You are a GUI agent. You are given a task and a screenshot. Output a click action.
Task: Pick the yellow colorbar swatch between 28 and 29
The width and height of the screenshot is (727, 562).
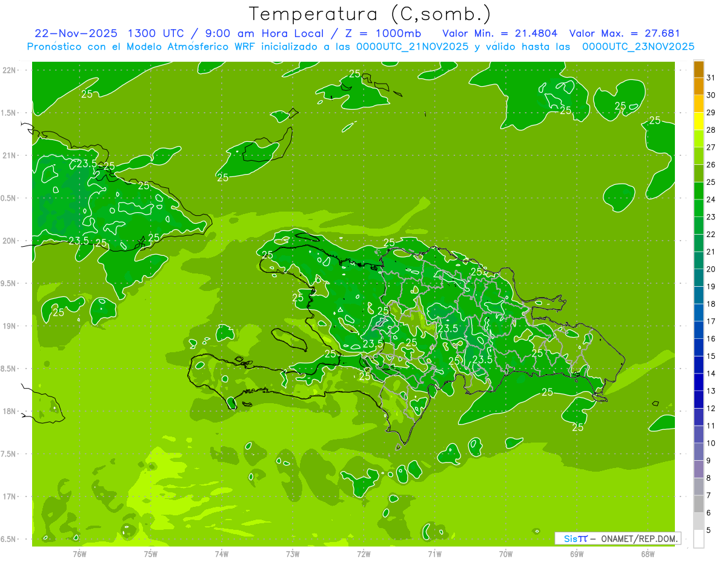[699, 122]
